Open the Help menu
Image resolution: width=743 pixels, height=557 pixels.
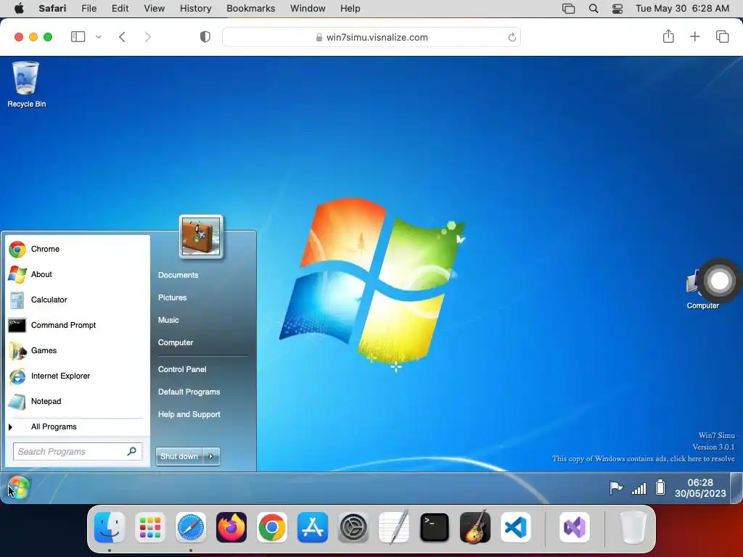point(350,9)
